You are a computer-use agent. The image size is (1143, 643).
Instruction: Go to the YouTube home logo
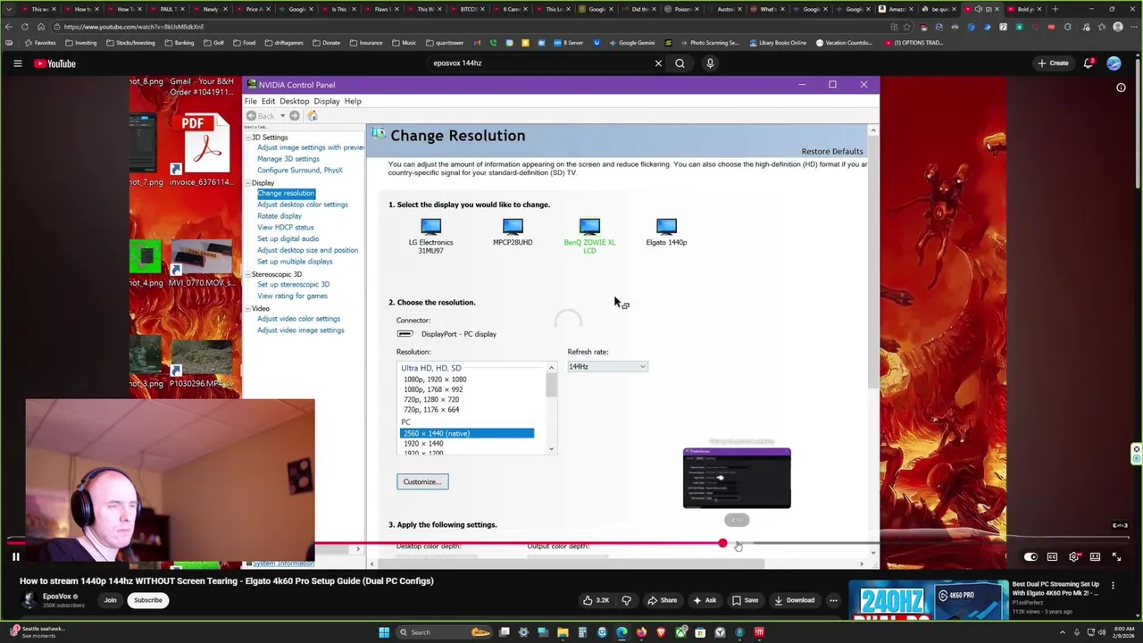click(55, 63)
